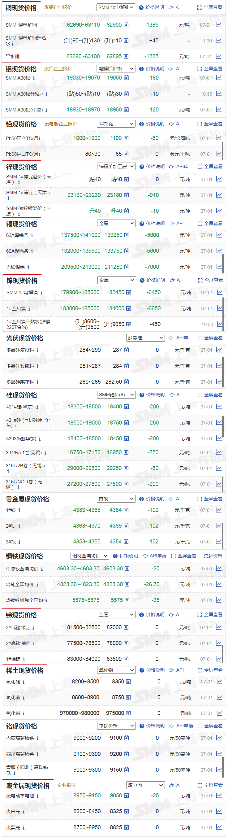Click info icon next to 废电动车电池

coord(37,796)
